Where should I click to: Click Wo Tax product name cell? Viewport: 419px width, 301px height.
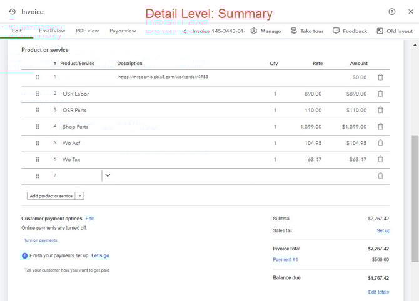tap(71, 160)
